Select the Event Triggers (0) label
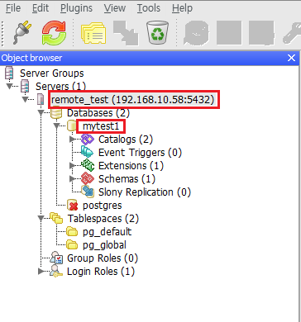This screenshot has width=301, height=322. [140, 153]
